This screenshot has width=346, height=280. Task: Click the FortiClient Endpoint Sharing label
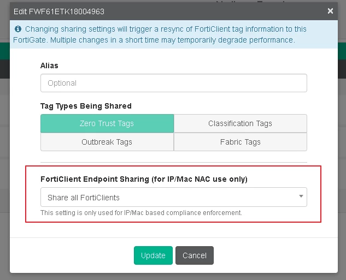tap(144, 179)
